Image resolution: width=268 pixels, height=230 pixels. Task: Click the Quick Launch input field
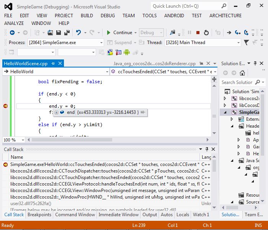[x=186, y=6]
